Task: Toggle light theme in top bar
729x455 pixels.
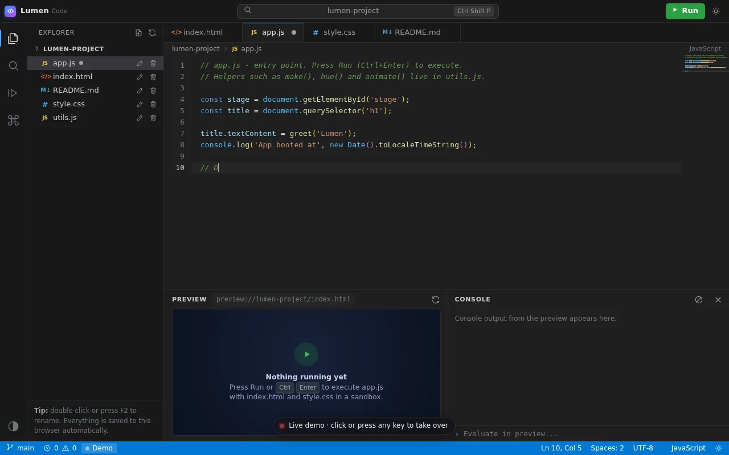Action: pos(716,11)
